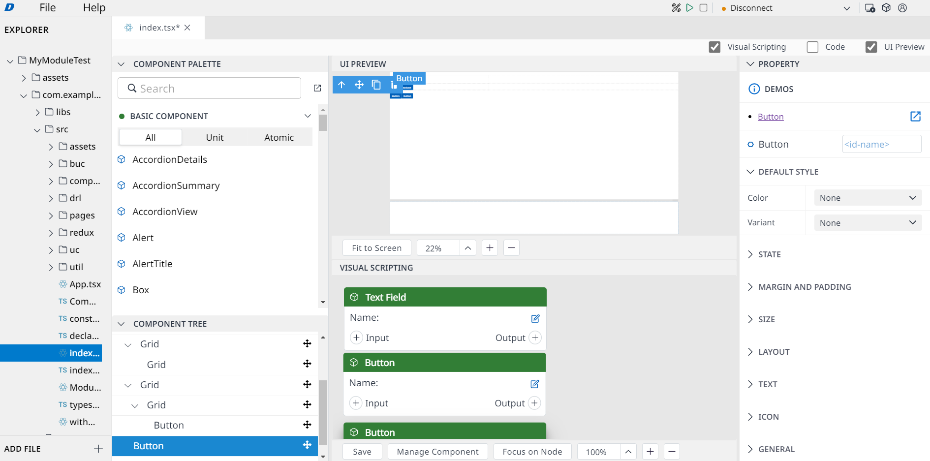Collapse the BASIC COMPONENT group
Viewport: 930px width, 461px height.
[x=308, y=116]
